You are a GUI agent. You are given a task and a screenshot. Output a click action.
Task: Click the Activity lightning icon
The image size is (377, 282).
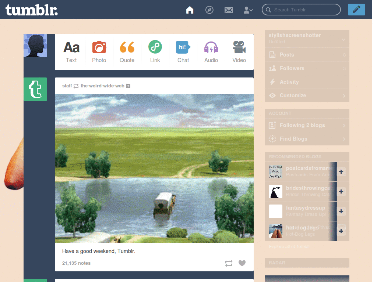[272, 82]
